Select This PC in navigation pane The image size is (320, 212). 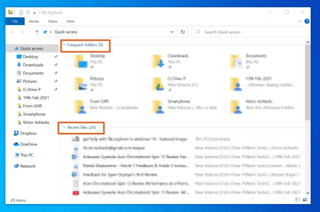point(23,155)
